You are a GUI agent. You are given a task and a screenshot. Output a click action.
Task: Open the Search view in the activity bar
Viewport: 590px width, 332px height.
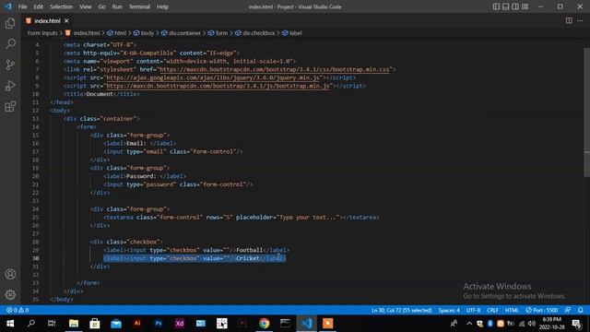(10, 44)
